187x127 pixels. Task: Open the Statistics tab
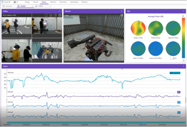pyautogui.click(x=84, y=2)
